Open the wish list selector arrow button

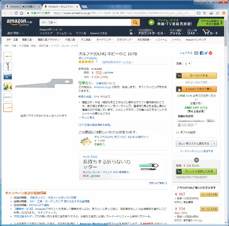[214, 144]
